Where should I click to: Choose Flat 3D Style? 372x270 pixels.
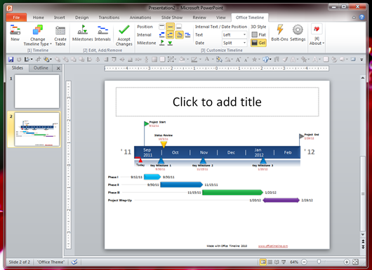tap(259, 35)
